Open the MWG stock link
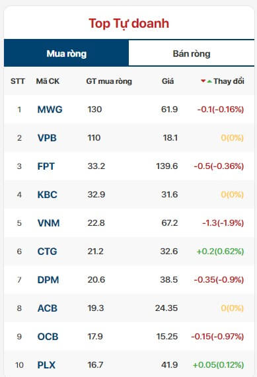 coord(50,110)
